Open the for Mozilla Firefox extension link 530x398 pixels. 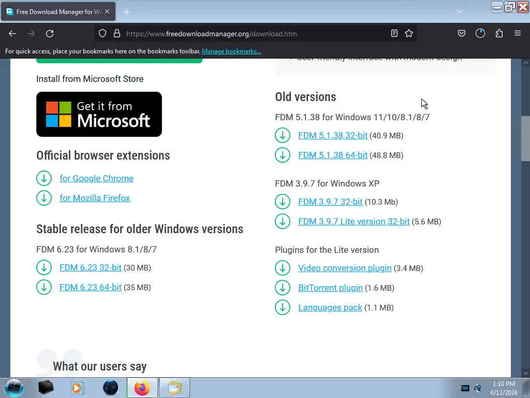click(x=95, y=198)
